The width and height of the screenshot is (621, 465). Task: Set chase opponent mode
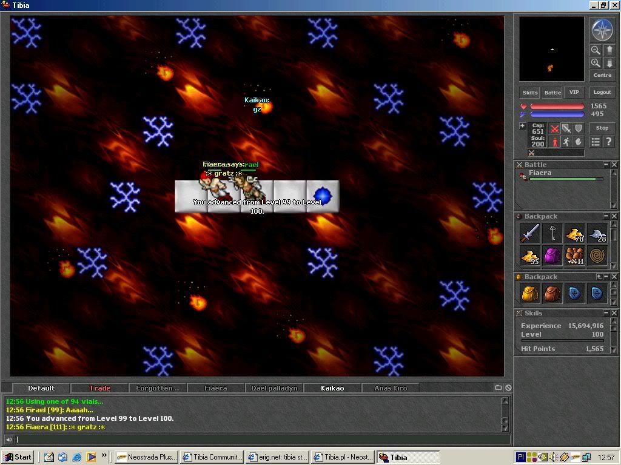(567, 142)
